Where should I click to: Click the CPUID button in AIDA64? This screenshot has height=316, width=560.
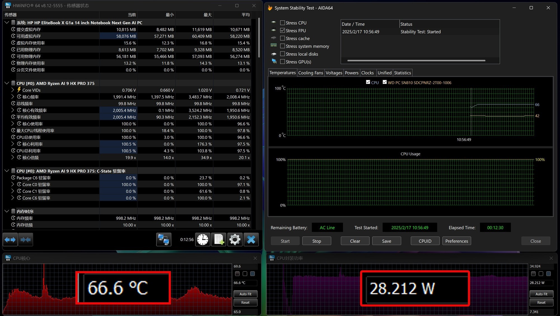click(424, 241)
